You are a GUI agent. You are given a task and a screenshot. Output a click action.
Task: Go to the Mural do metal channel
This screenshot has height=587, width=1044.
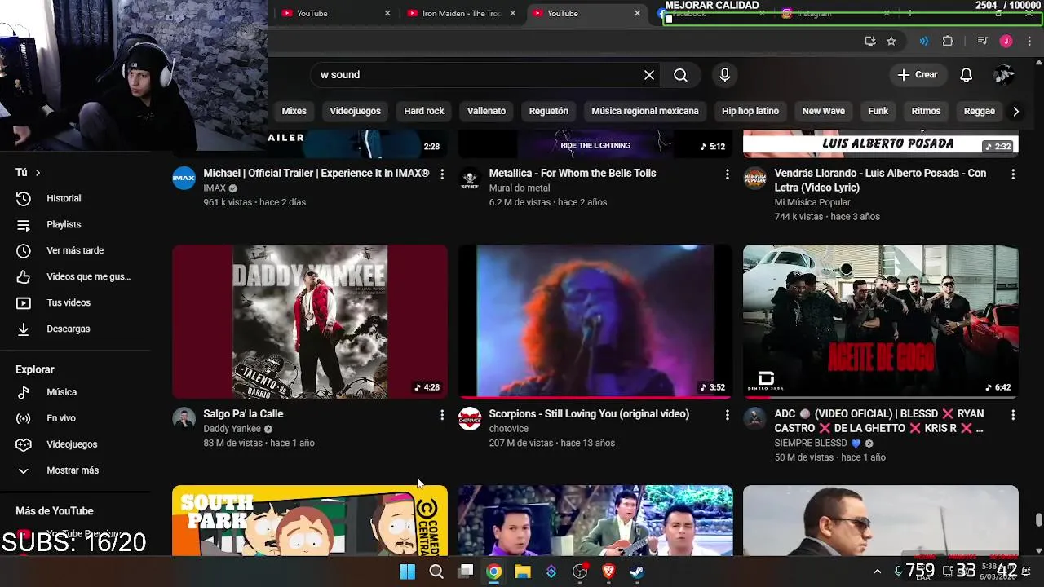tap(520, 188)
